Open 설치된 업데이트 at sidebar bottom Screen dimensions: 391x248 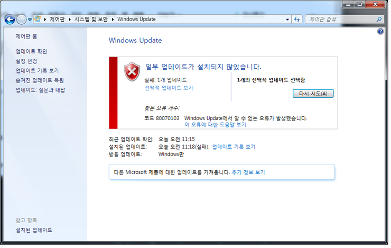point(34,230)
